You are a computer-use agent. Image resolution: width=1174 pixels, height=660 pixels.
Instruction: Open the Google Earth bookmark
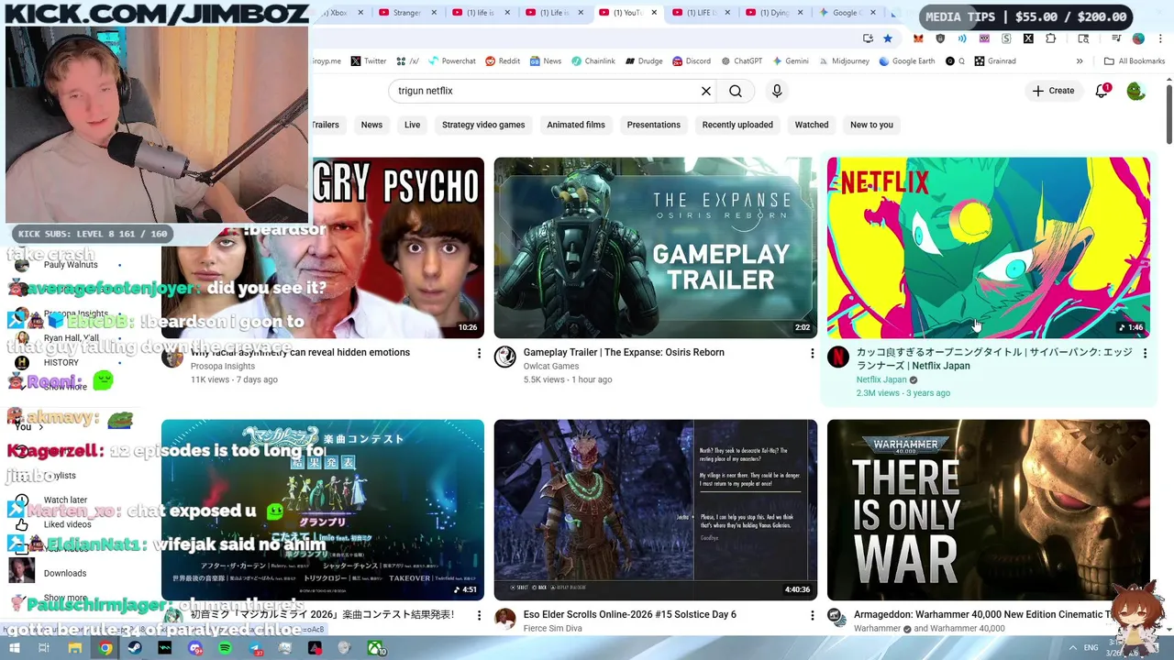(x=907, y=61)
